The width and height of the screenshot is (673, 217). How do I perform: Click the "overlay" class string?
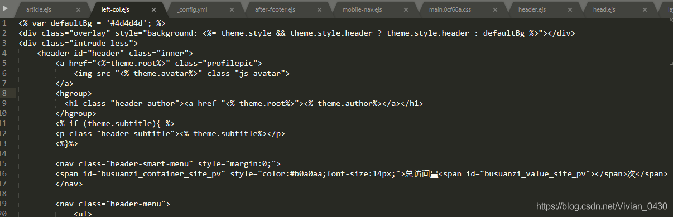click(x=90, y=33)
